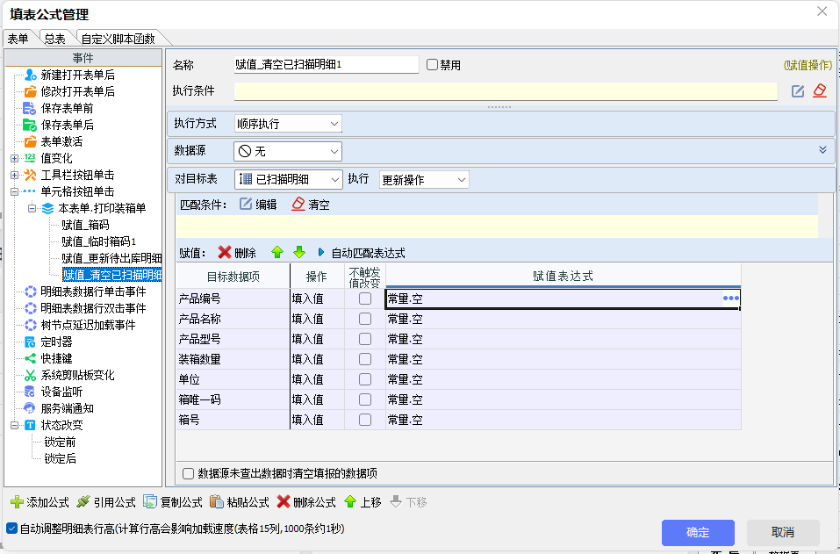Click the 引用公式 icon
The width and height of the screenshot is (840, 554).
tap(83, 502)
